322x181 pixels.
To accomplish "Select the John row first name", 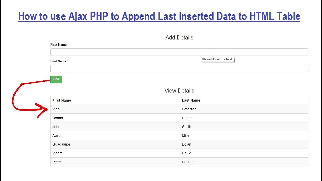I will (56, 127).
